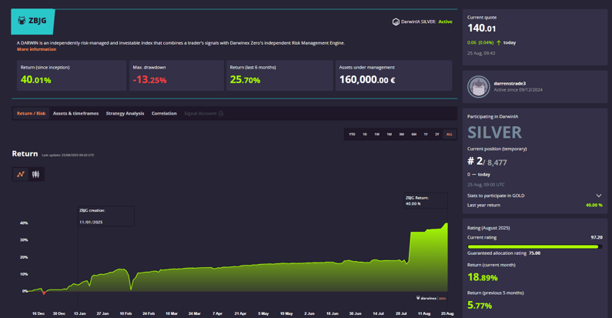The height and width of the screenshot is (318, 612).
Task: Click the ZBJG Darwin logo icon
Action: tap(22, 21)
